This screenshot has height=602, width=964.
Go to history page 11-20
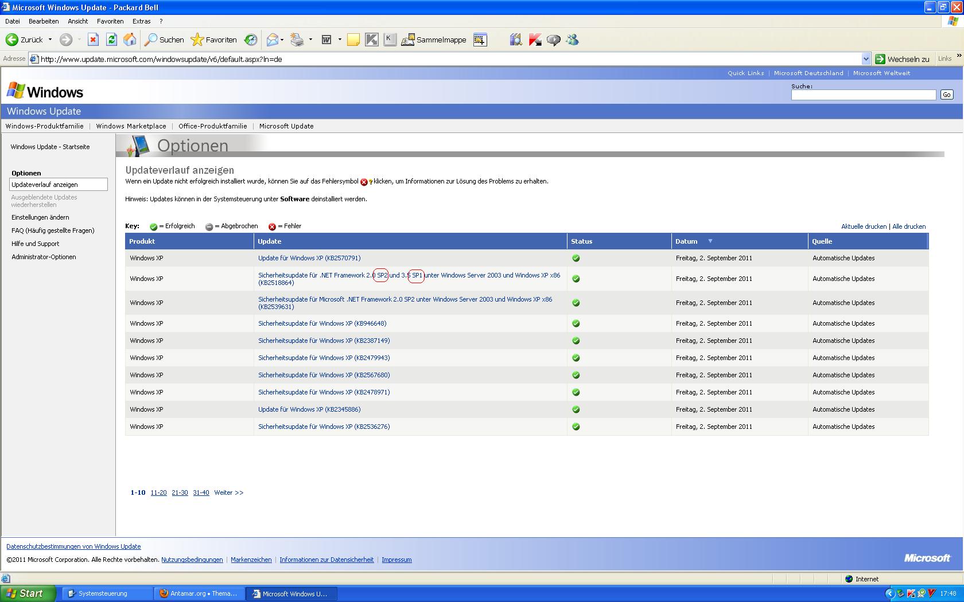(158, 492)
